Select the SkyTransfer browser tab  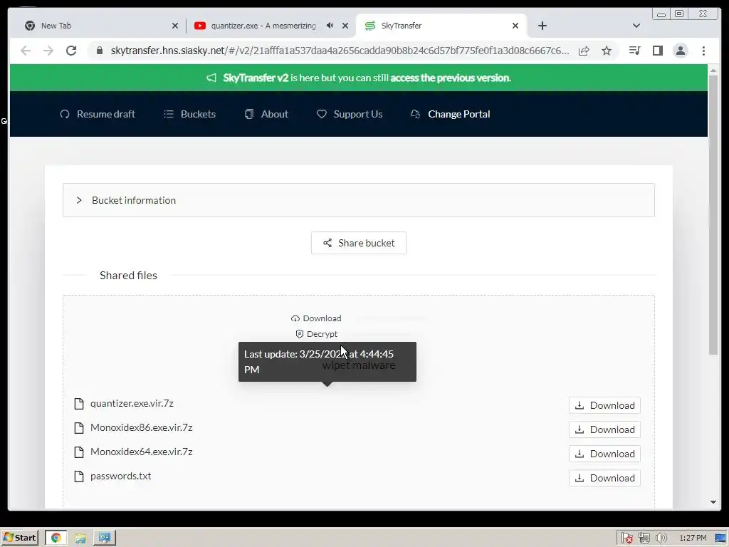click(441, 26)
